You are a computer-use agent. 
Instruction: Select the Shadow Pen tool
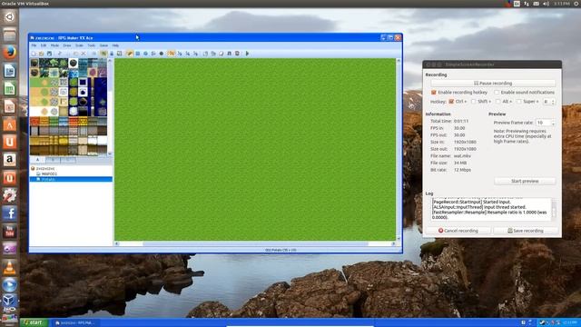point(162,54)
